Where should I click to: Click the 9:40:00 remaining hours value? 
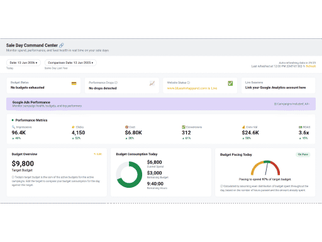click(155, 184)
